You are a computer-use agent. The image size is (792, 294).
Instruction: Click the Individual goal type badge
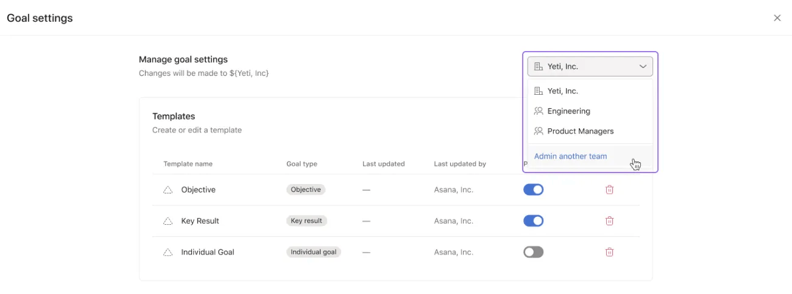313,252
